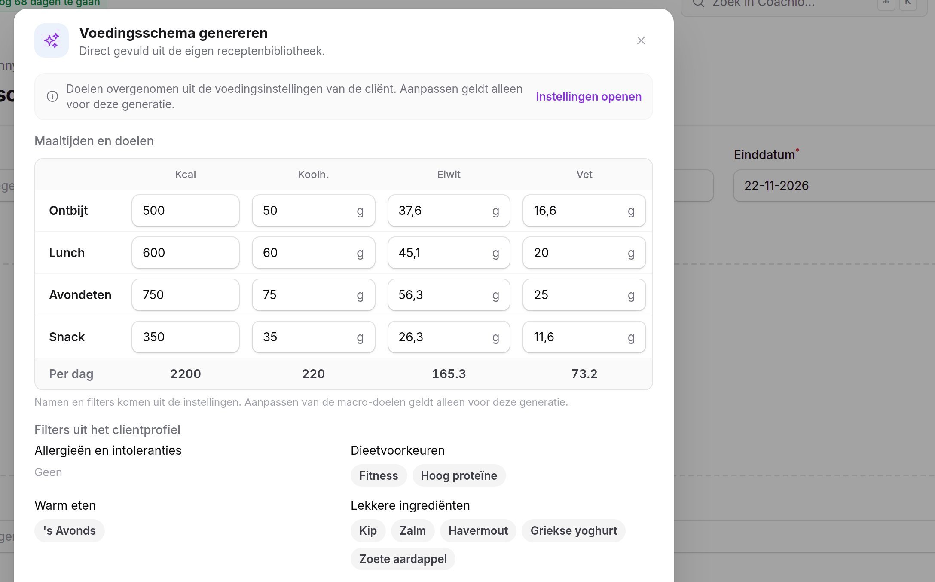This screenshot has width=935, height=582.
Task: Edit the Ontbijt vet field
Action: pyautogui.click(x=584, y=211)
